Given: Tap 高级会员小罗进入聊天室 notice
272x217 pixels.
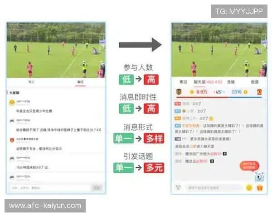Looking at the screenshot, I should pos(194,146).
